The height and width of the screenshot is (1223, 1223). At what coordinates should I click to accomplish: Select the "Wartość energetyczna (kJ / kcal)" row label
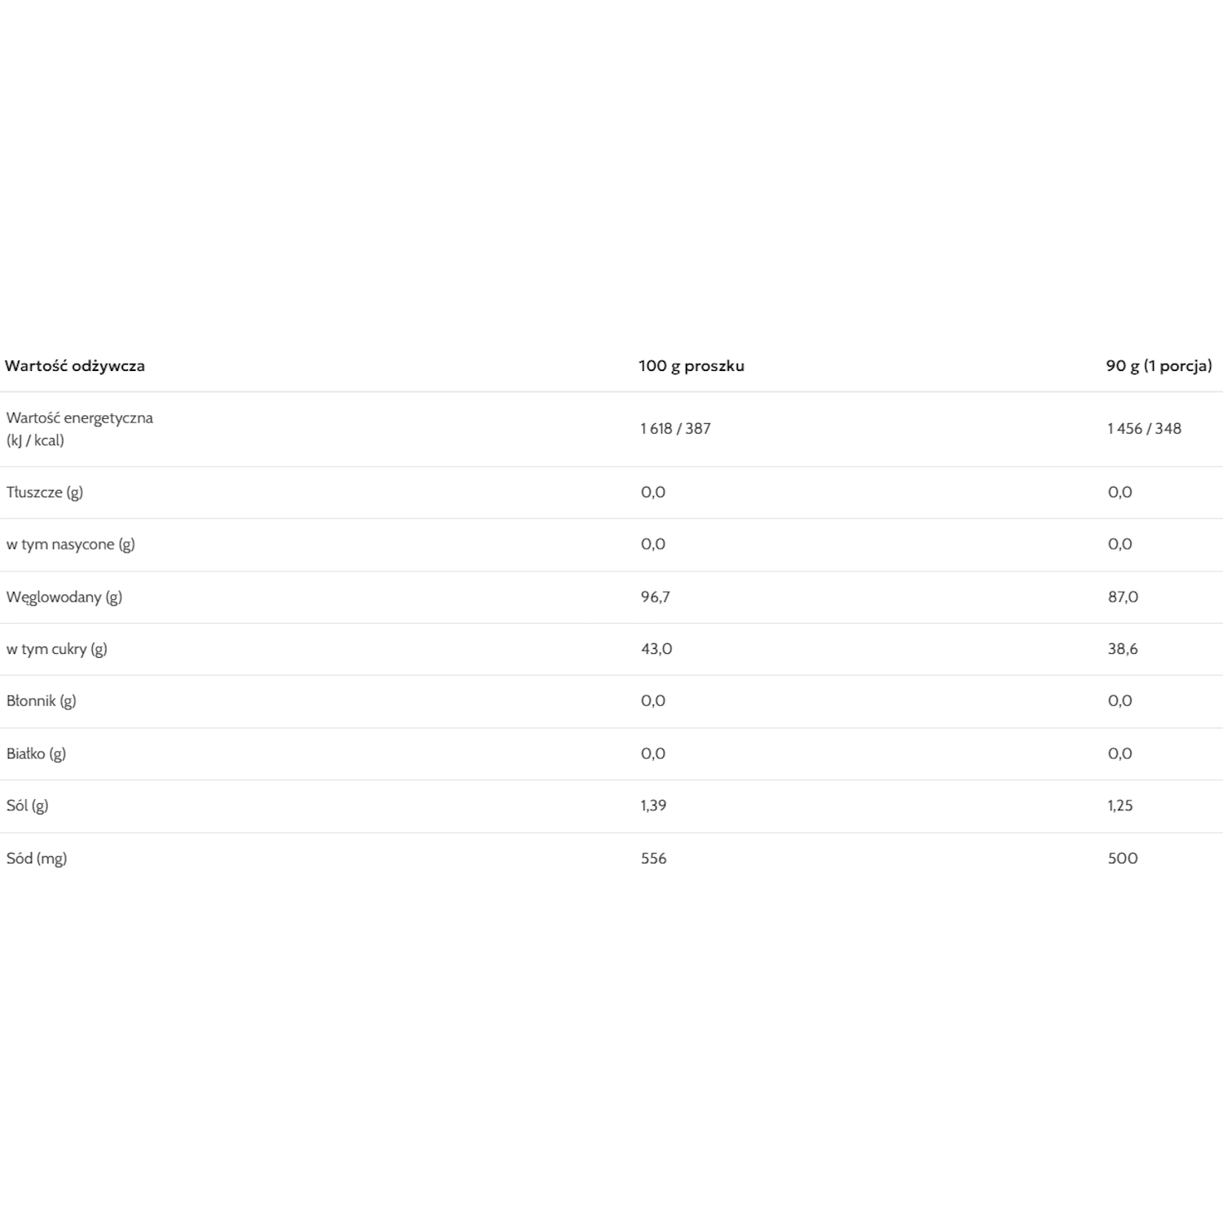tap(79, 429)
